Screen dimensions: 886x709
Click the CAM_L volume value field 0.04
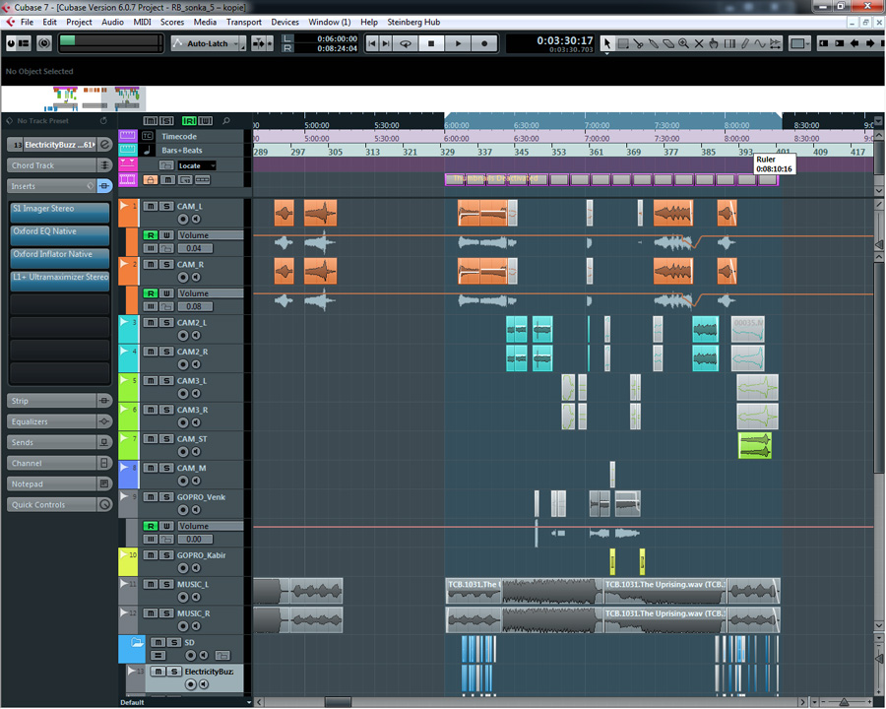coord(193,249)
